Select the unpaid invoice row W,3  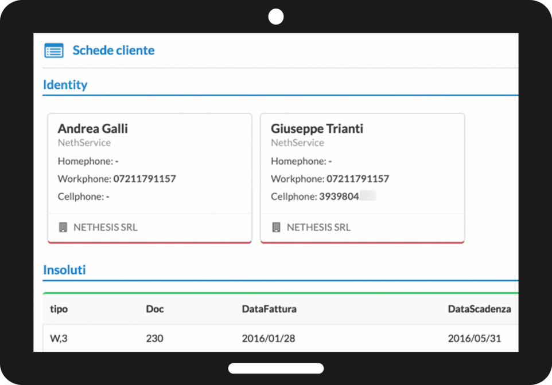pyautogui.click(x=59, y=338)
